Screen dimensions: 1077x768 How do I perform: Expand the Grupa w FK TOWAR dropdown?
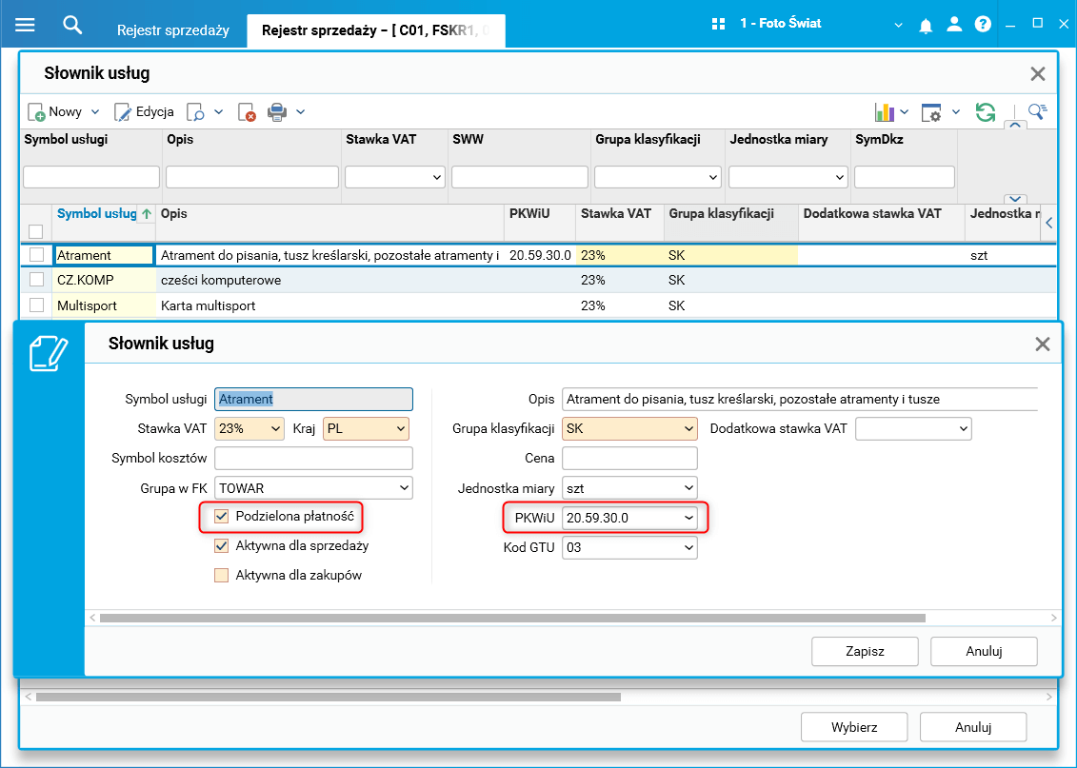coord(314,488)
